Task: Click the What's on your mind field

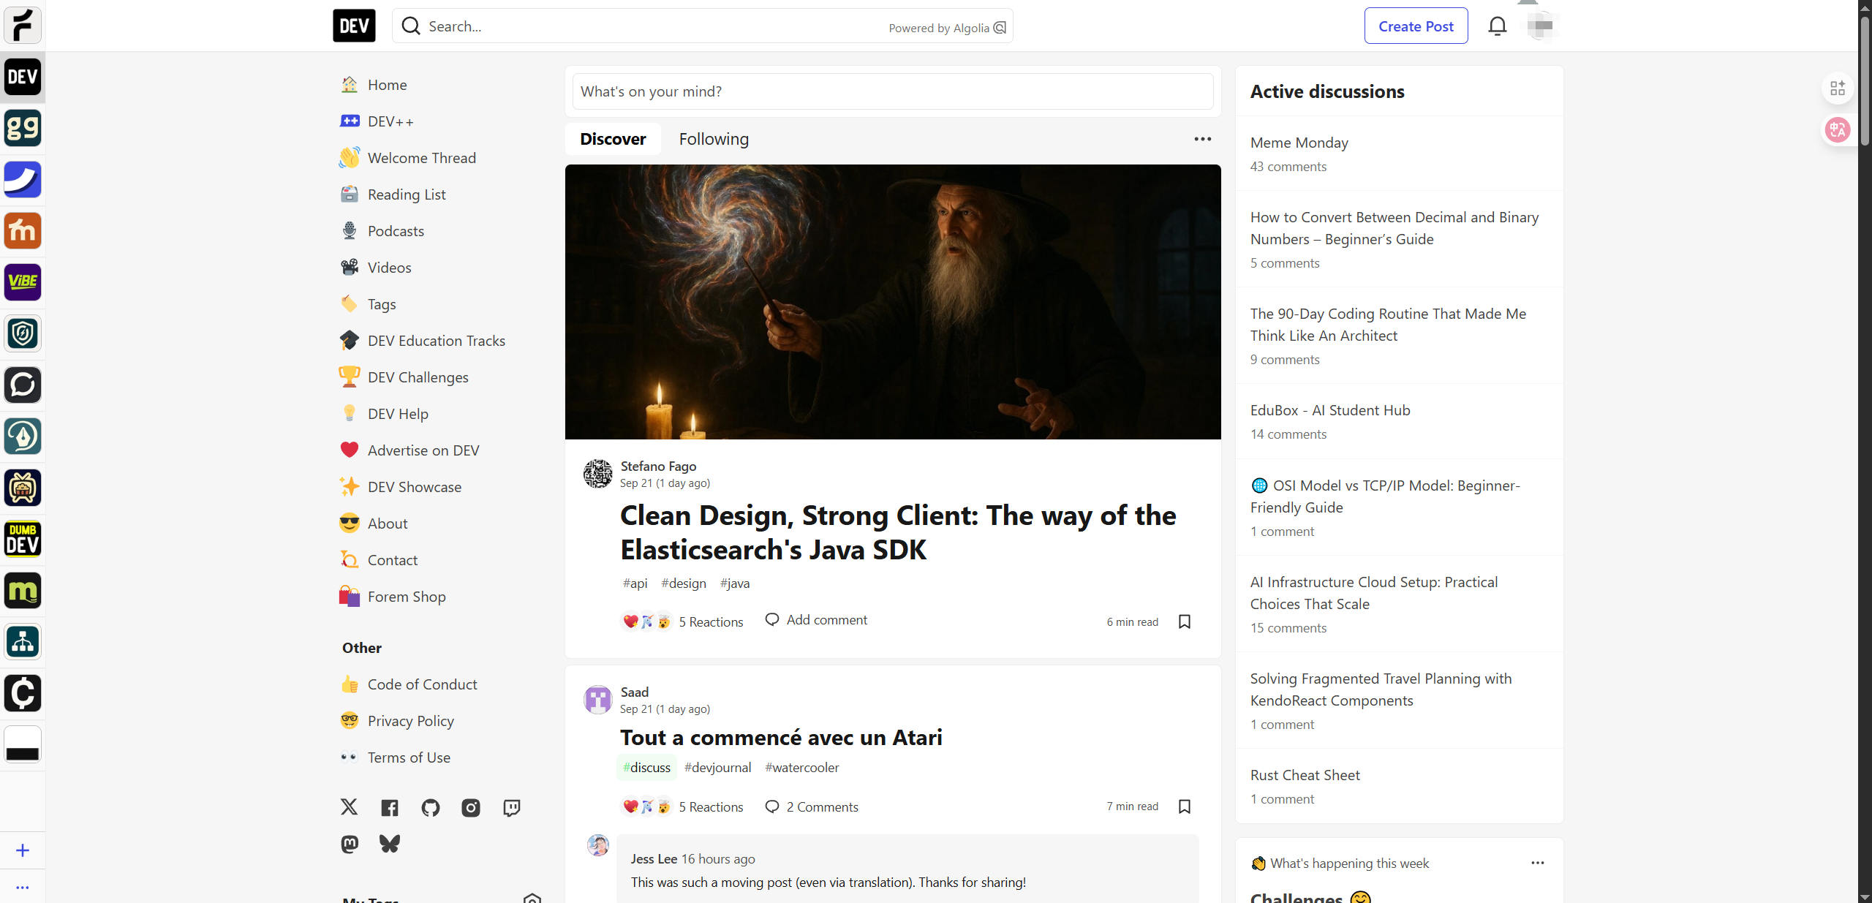Action: click(x=892, y=91)
